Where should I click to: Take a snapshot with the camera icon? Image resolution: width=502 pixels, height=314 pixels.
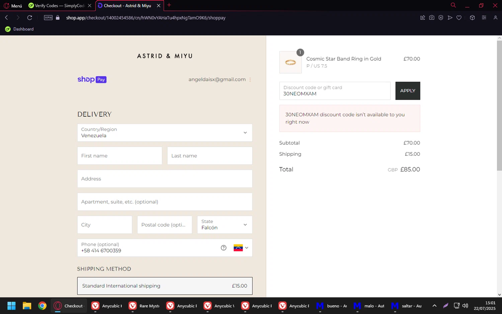pyautogui.click(x=432, y=17)
